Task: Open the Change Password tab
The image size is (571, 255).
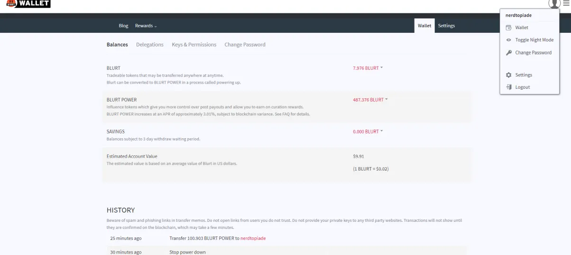Action: pyautogui.click(x=245, y=45)
